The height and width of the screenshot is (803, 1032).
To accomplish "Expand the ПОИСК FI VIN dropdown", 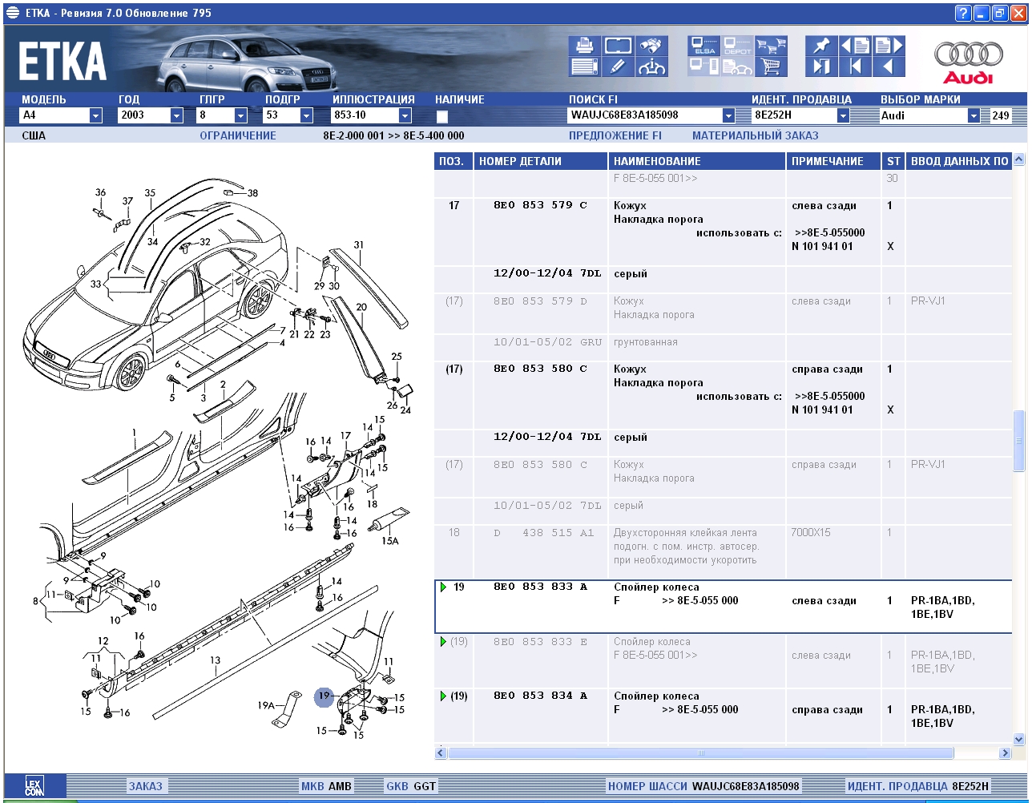I will tap(728, 115).
